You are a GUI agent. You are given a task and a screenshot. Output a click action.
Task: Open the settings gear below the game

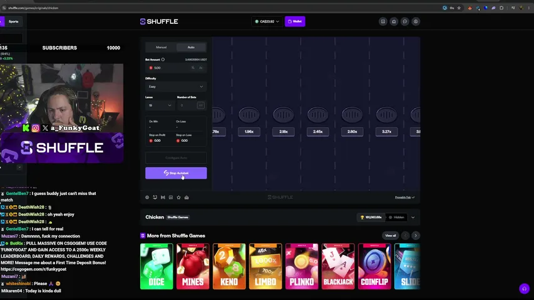[x=147, y=197]
